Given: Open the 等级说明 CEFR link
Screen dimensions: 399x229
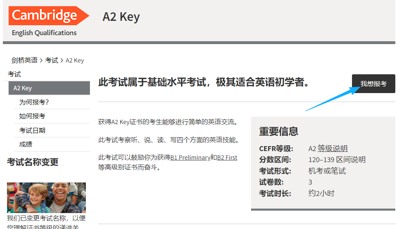Looking at the screenshot, I should coord(332,149).
